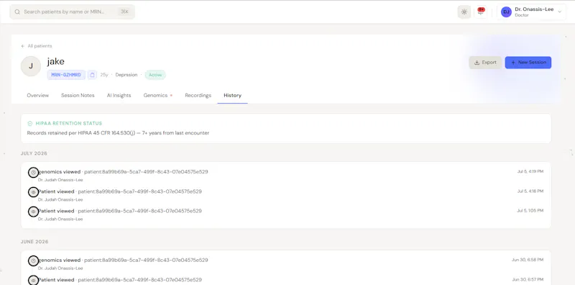
Task: Open the Overview tab
Action: pyautogui.click(x=38, y=96)
